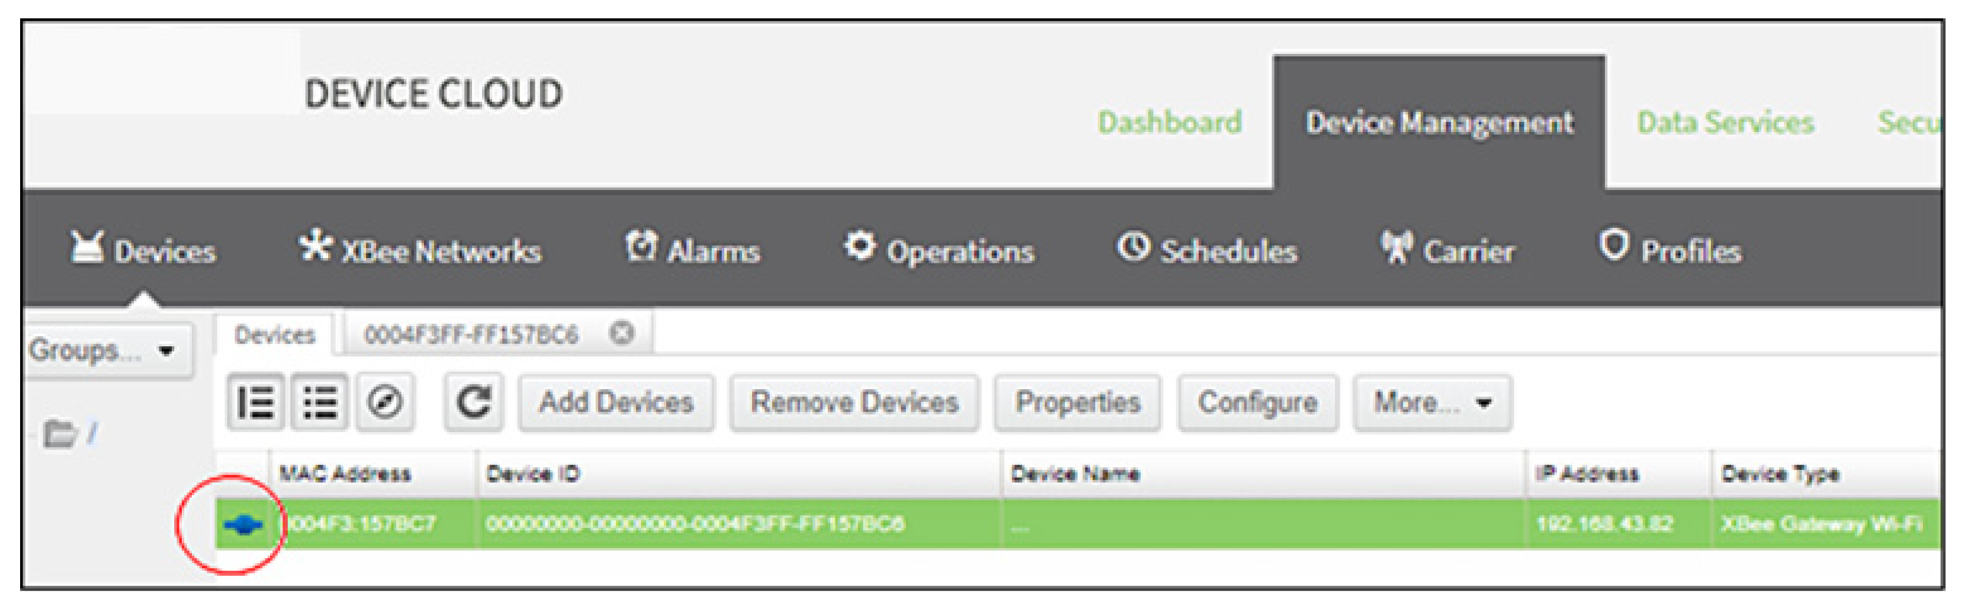Click the Add Devices button
This screenshot has height=605, width=1962.
click(x=616, y=402)
